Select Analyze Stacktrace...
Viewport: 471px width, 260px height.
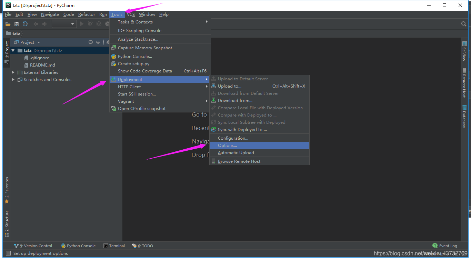pyautogui.click(x=160, y=39)
